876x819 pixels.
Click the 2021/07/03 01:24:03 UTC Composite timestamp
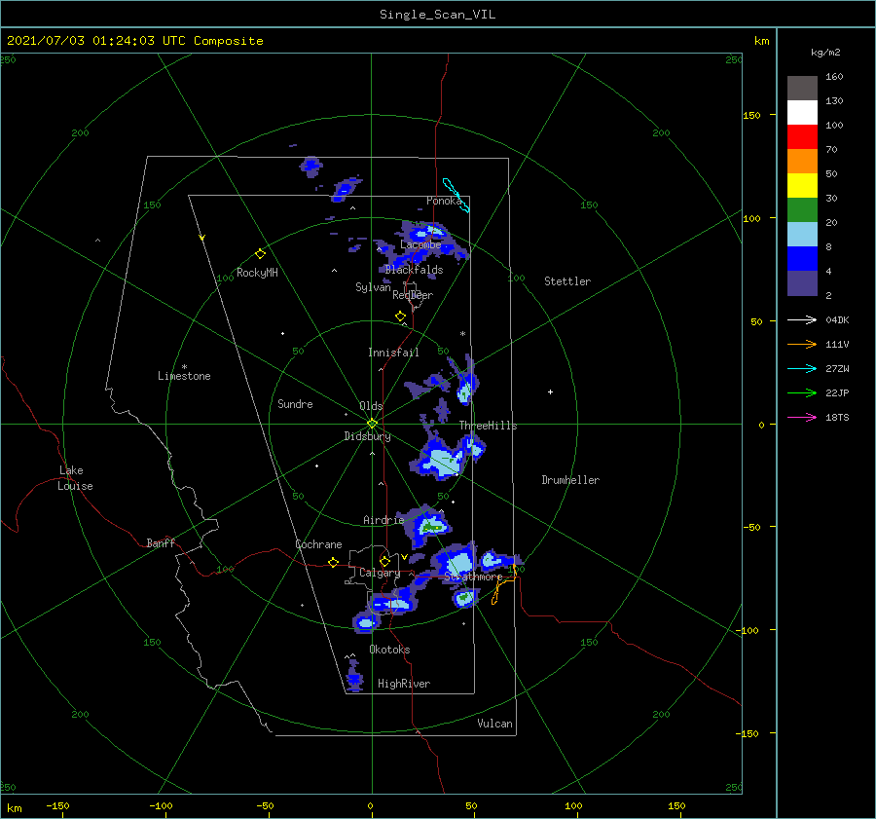(x=134, y=41)
